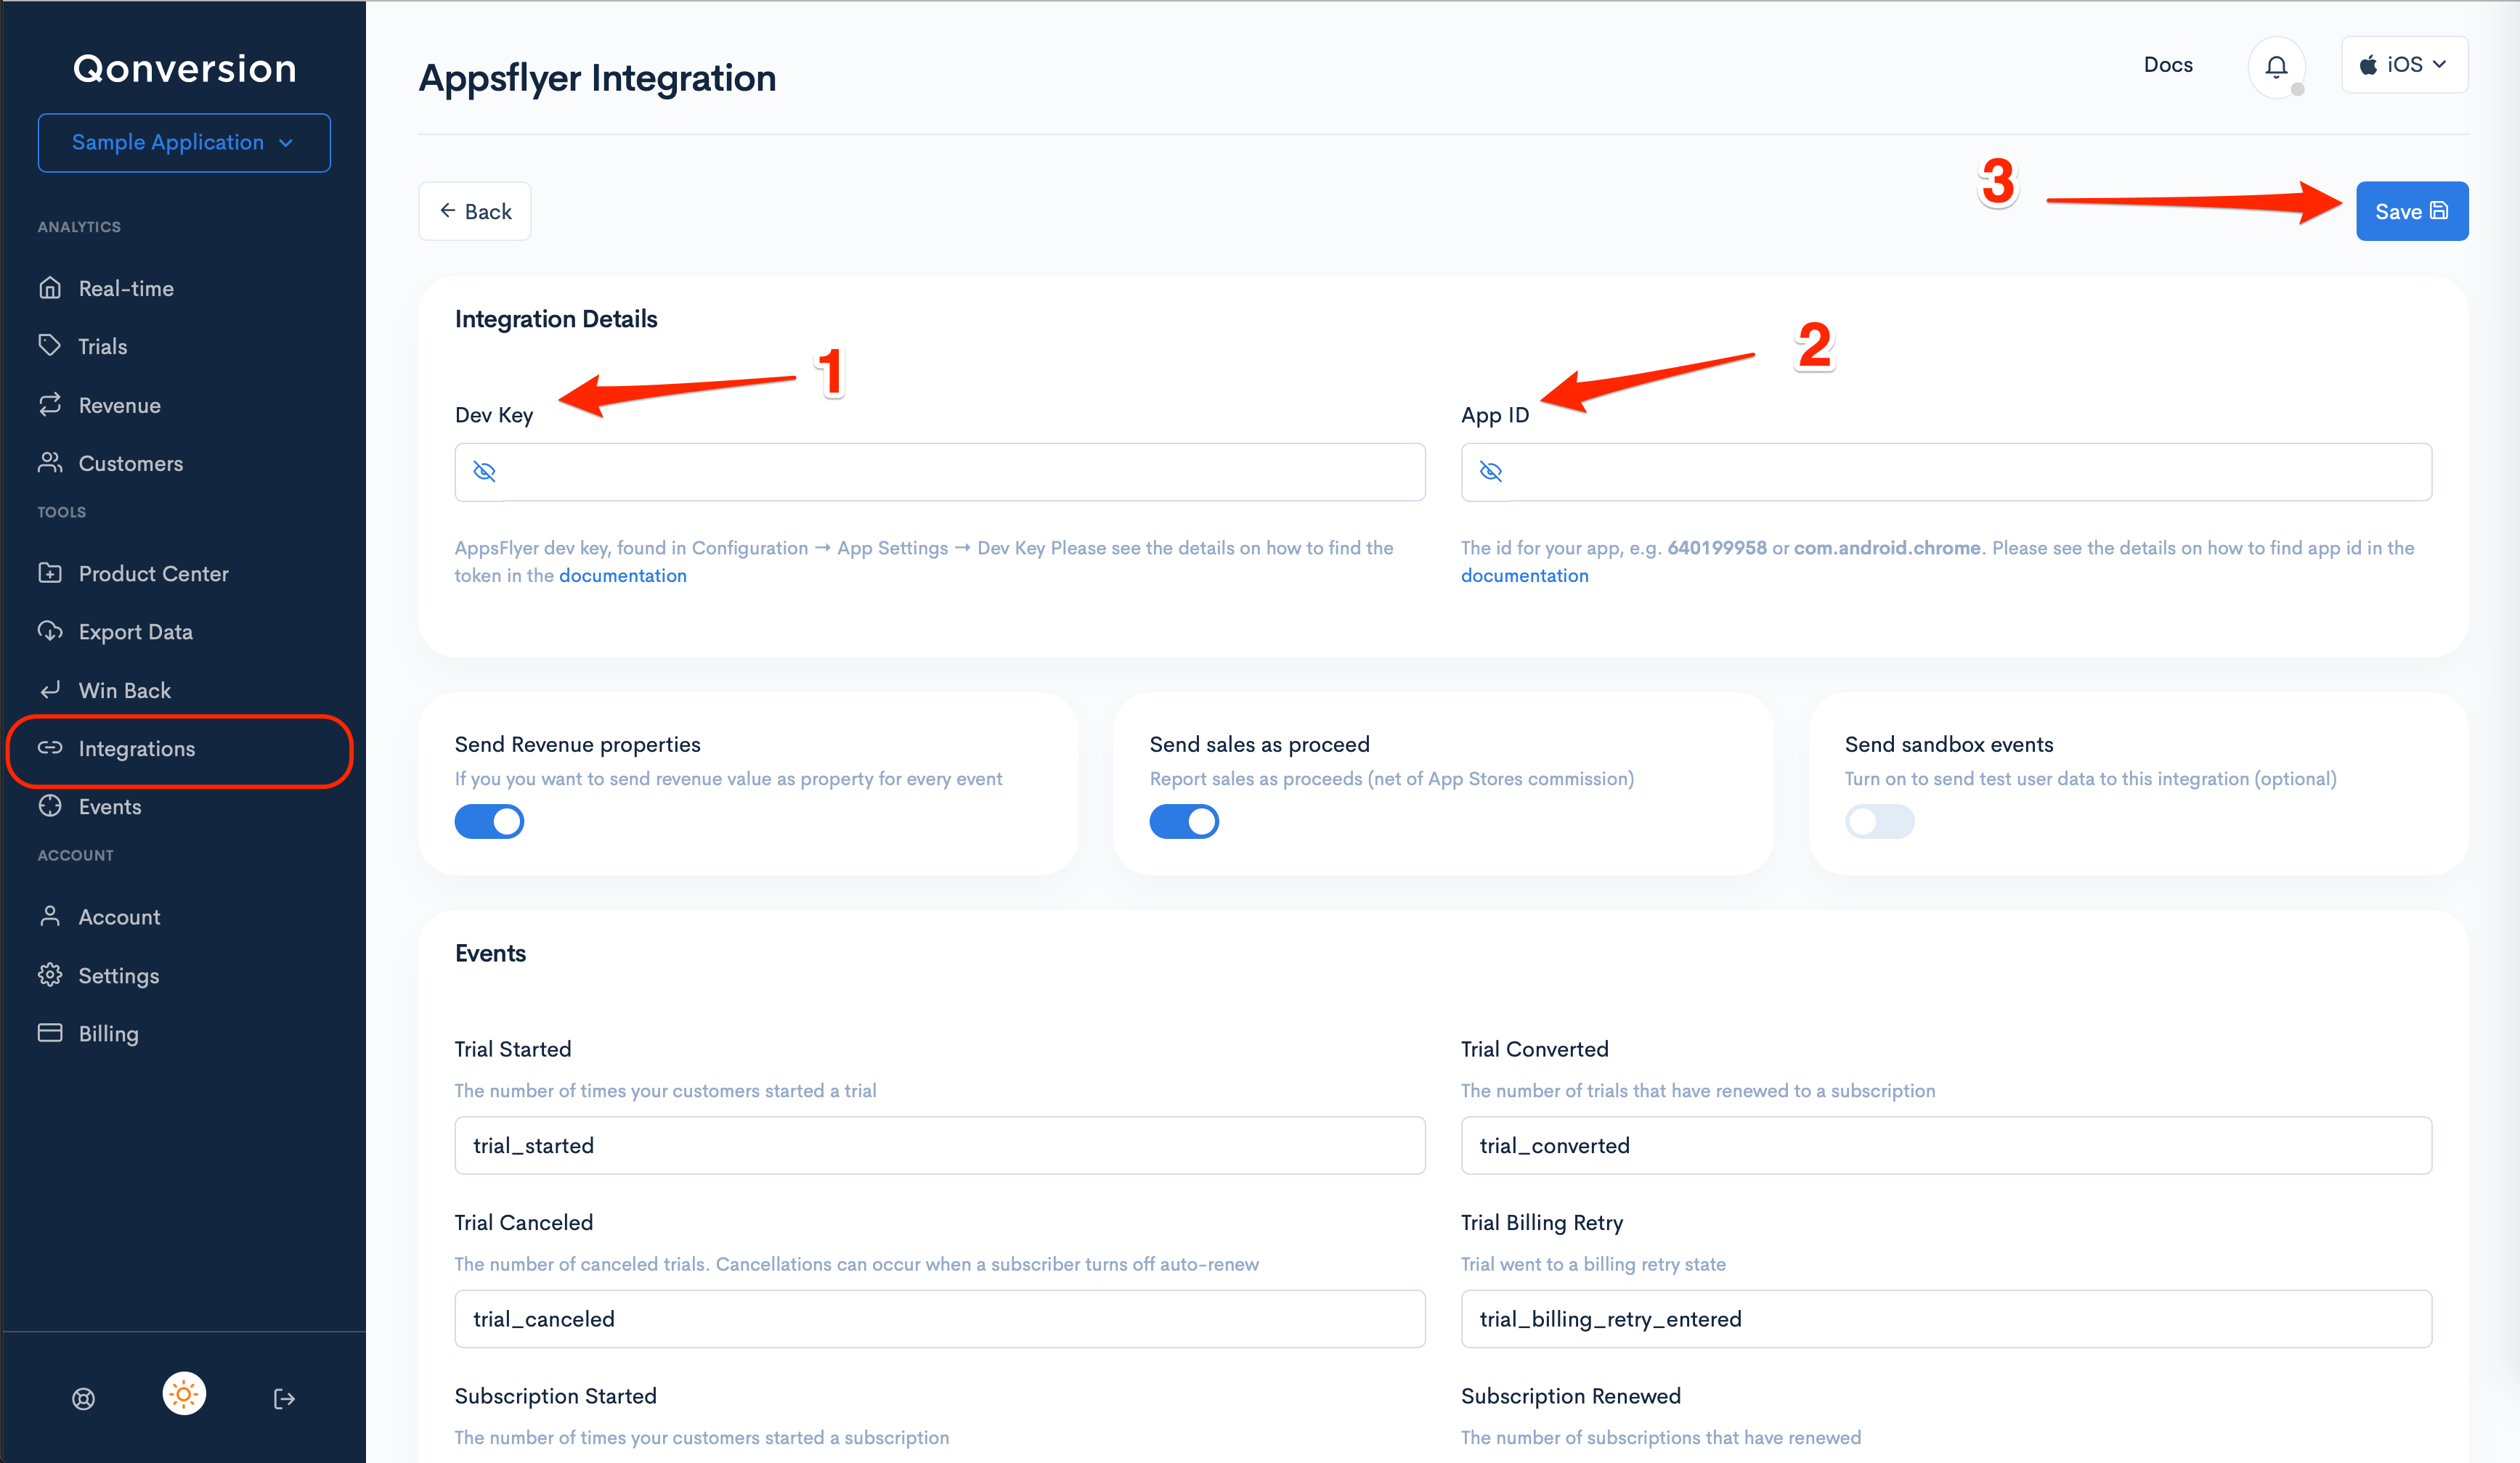
Task: Click the Integrations link icon
Action: tap(50, 747)
